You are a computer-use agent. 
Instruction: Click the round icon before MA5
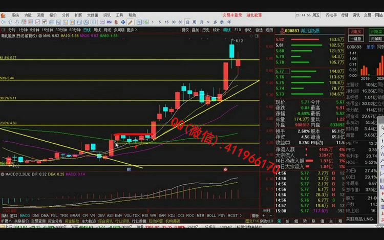(40, 36)
